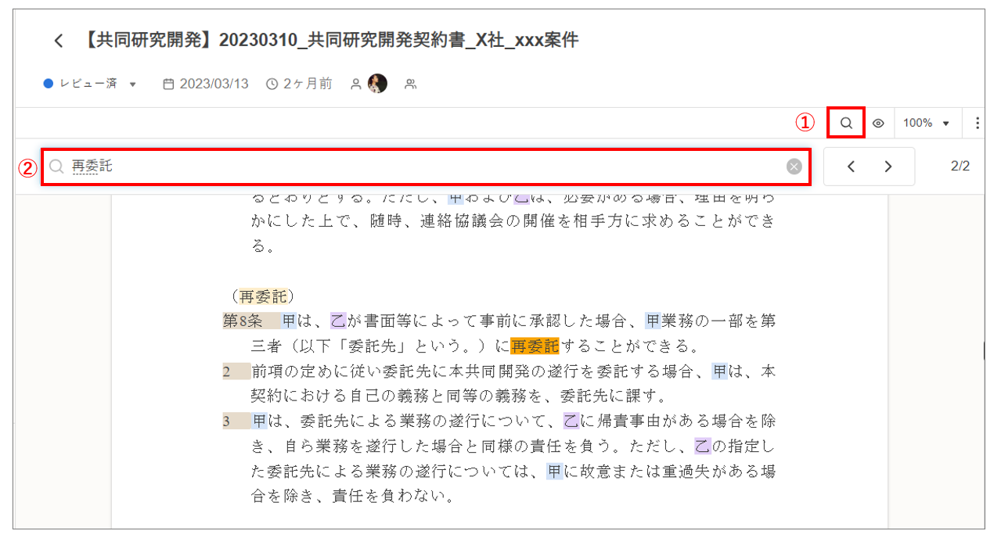This screenshot has height=538, width=1001.
Task: Click the search field containing 再委託
Action: [423, 167]
